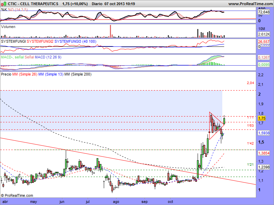274x205 pixels.
Task: Select the red SYSTEMFUNGI2 label
Action: (40, 41)
